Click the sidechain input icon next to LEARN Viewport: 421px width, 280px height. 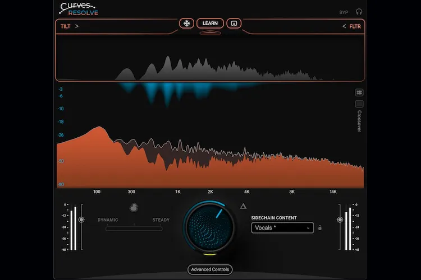pos(234,24)
